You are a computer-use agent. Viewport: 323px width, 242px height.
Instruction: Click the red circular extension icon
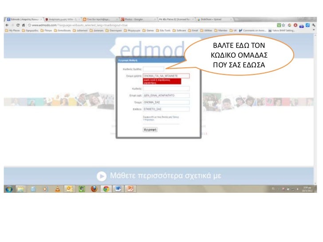point(295,25)
